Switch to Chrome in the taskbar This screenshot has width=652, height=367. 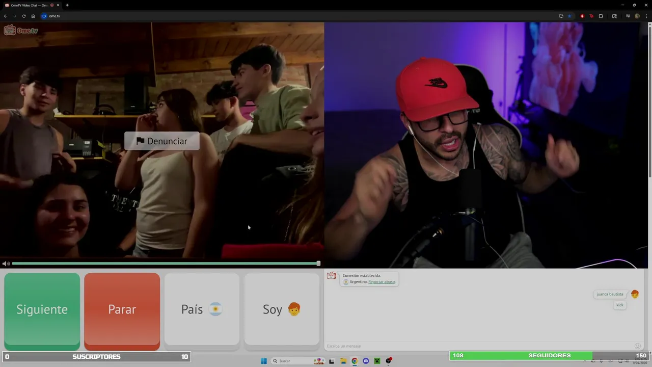click(355, 361)
